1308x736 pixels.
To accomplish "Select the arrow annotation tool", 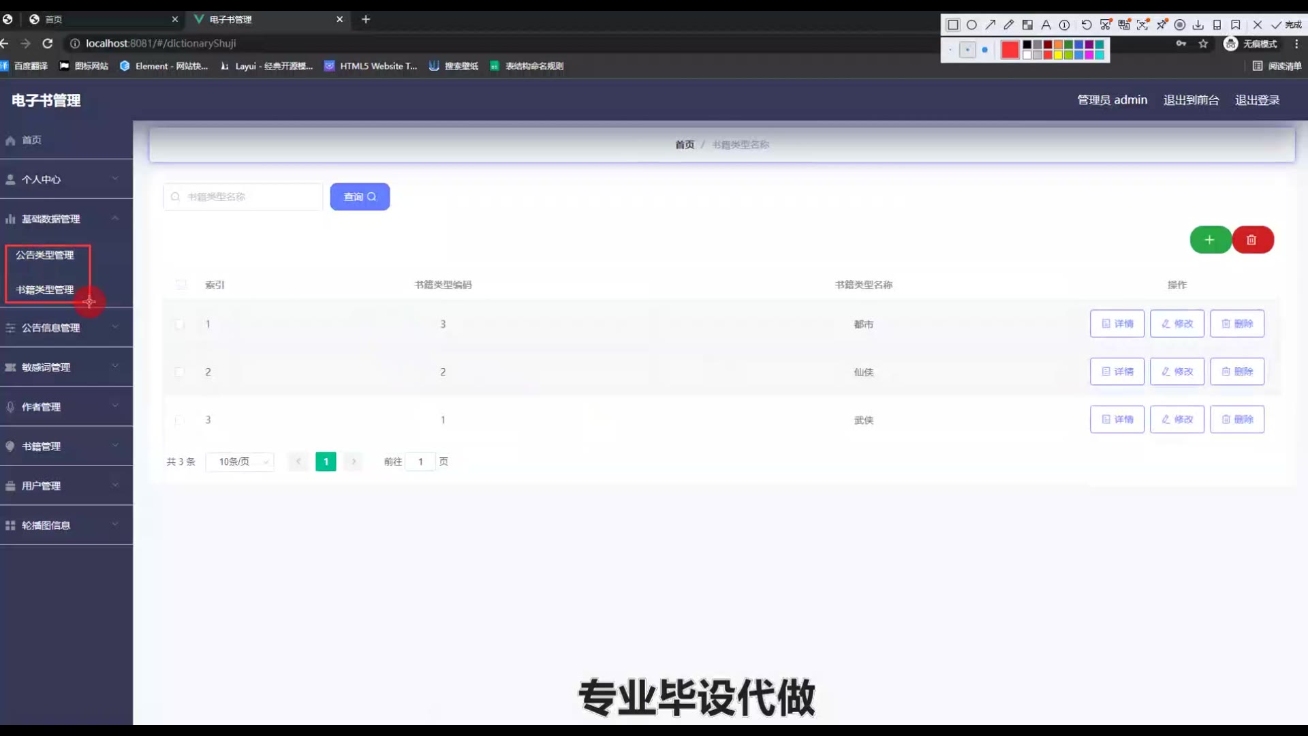I will click(x=991, y=25).
